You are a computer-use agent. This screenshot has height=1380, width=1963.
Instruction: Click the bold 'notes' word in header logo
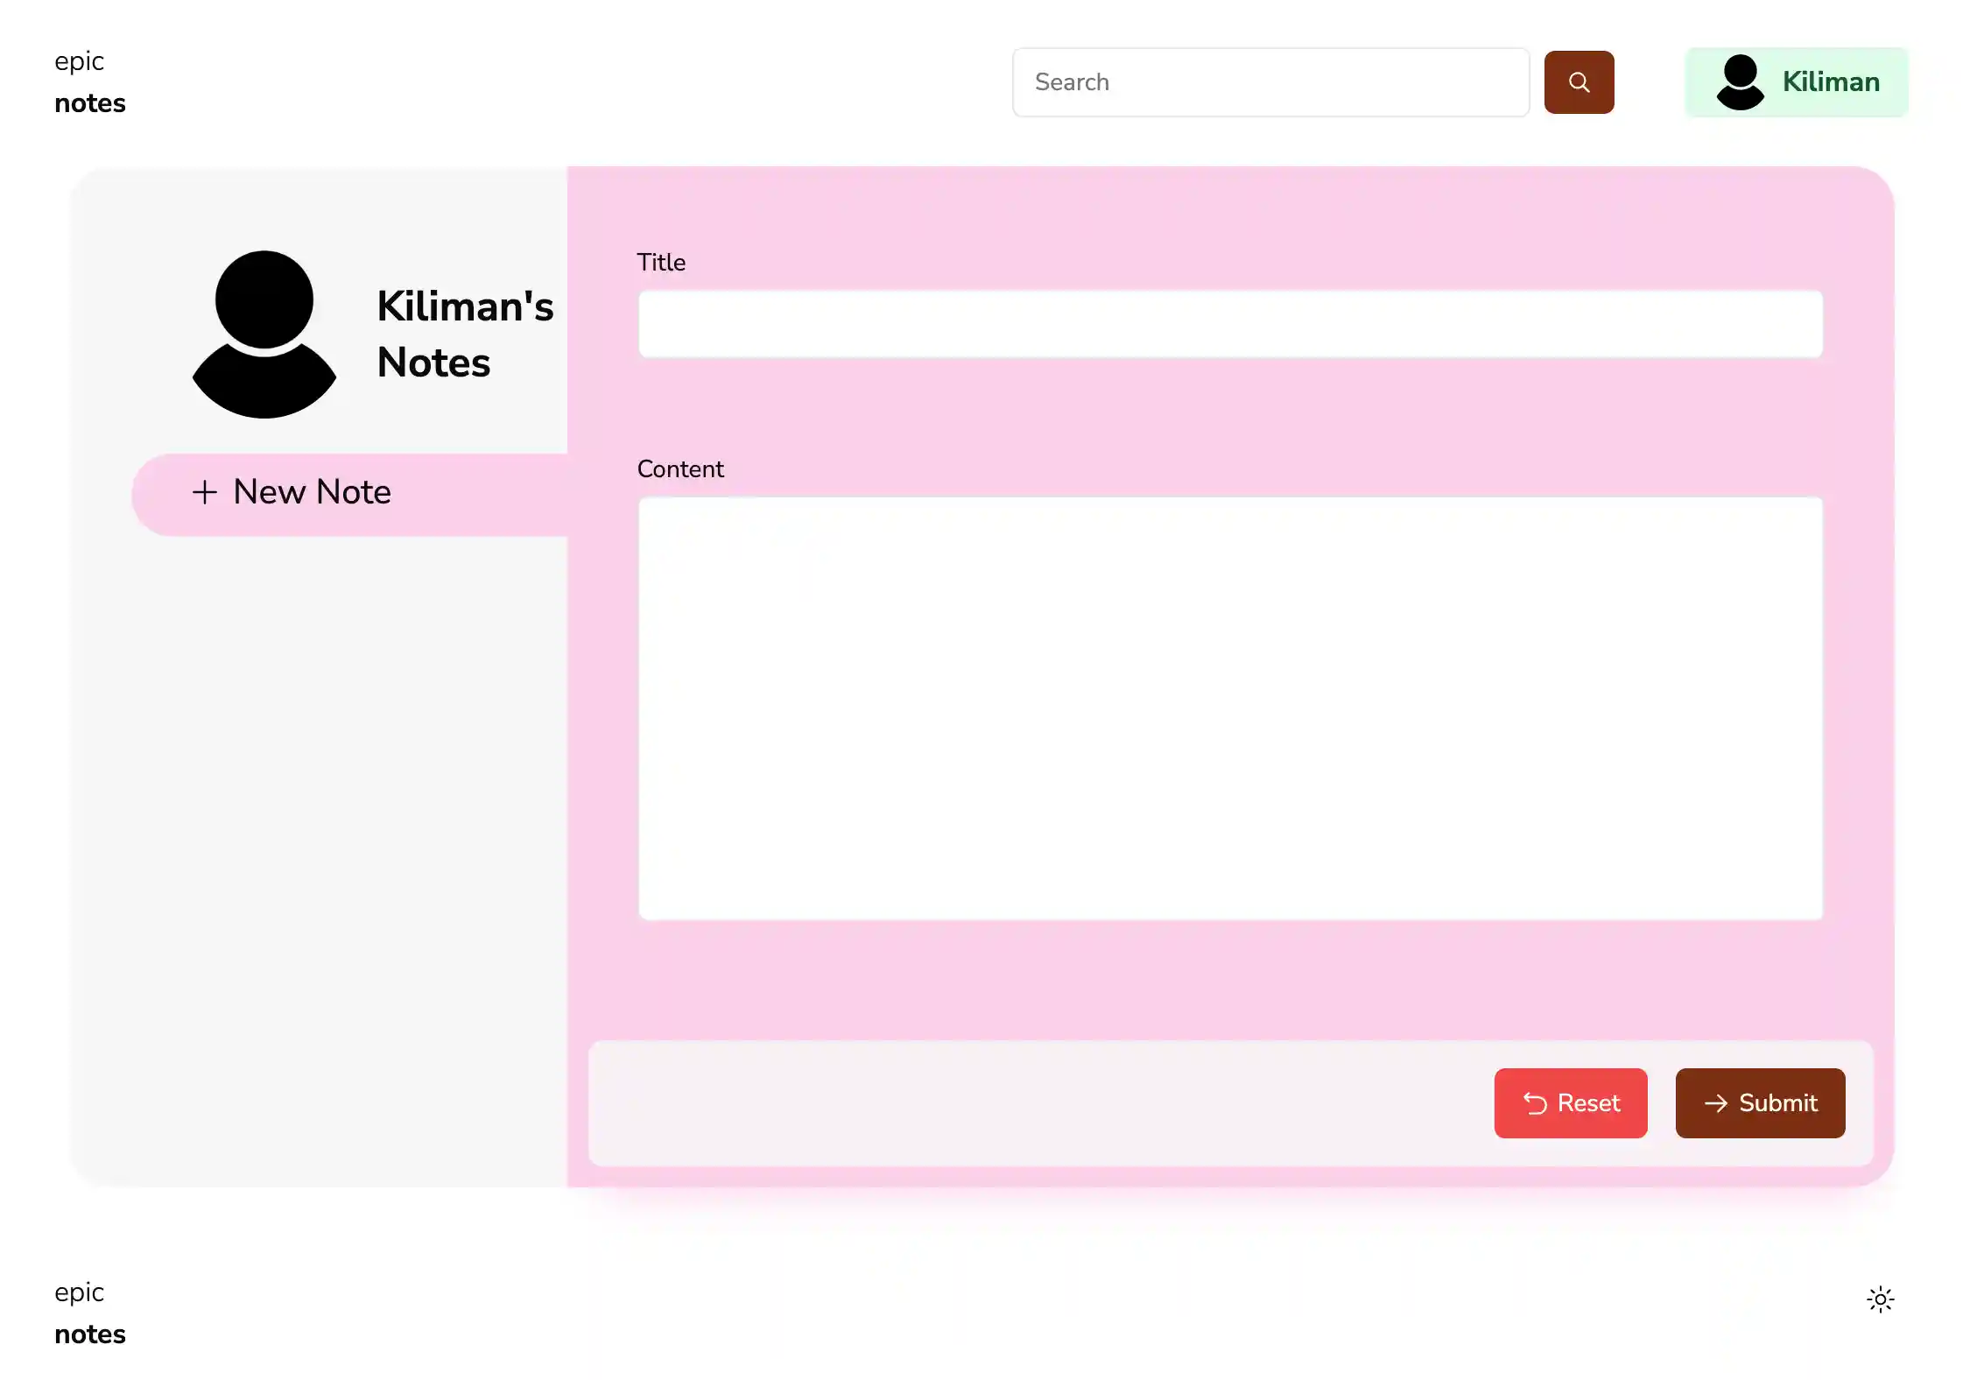pyautogui.click(x=89, y=103)
